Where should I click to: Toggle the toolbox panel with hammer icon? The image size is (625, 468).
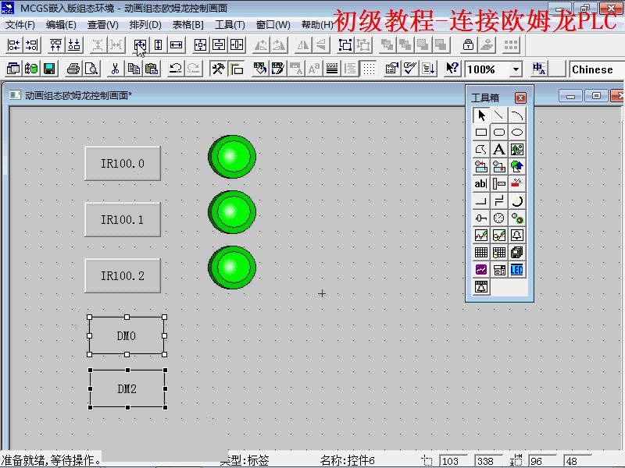pos(216,69)
